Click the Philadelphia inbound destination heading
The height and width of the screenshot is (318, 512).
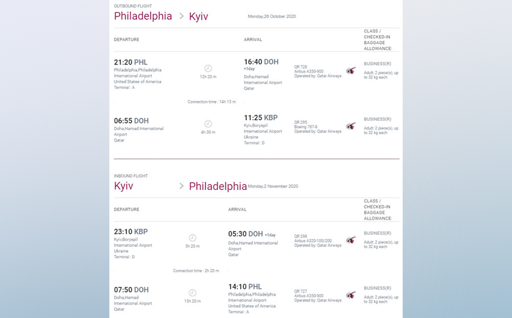[218, 186]
